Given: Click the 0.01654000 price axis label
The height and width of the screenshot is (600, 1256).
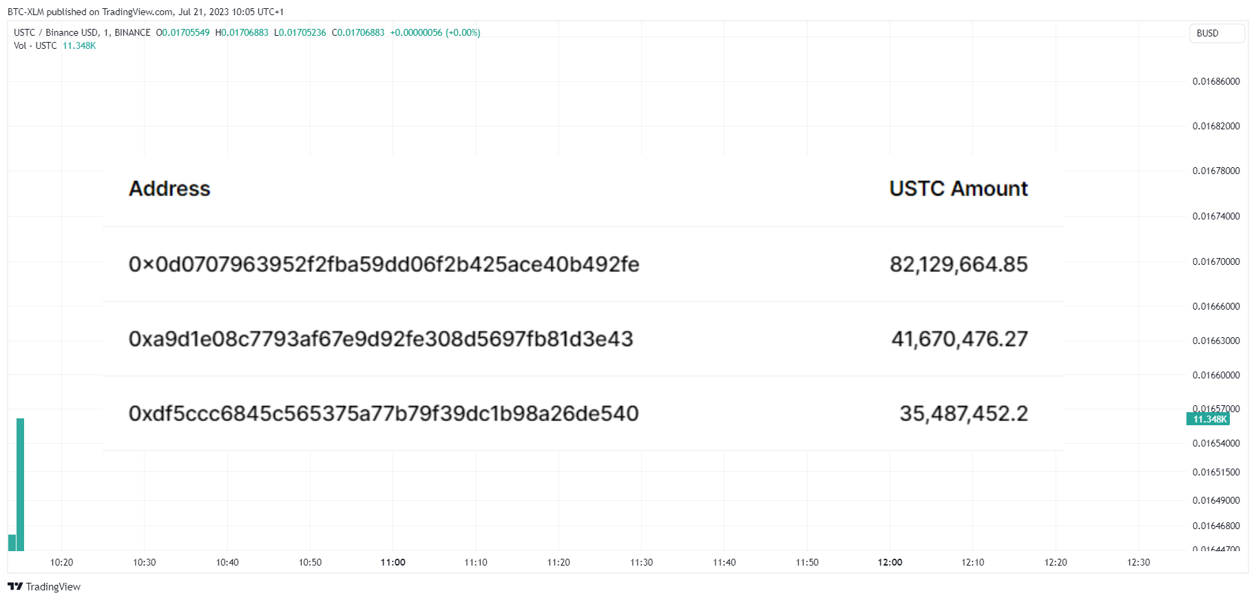Looking at the screenshot, I should [x=1216, y=443].
